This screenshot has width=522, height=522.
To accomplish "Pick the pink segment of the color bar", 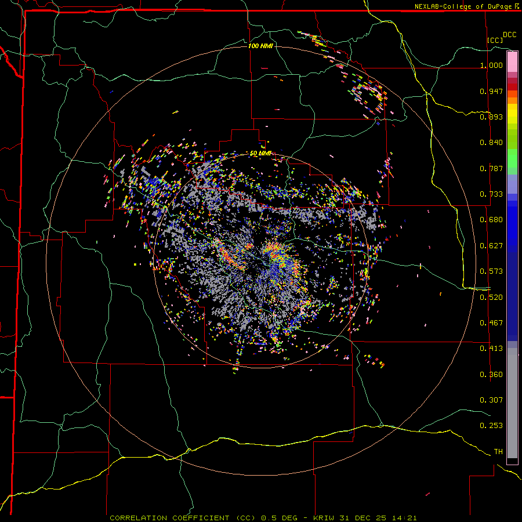I will [512, 61].
